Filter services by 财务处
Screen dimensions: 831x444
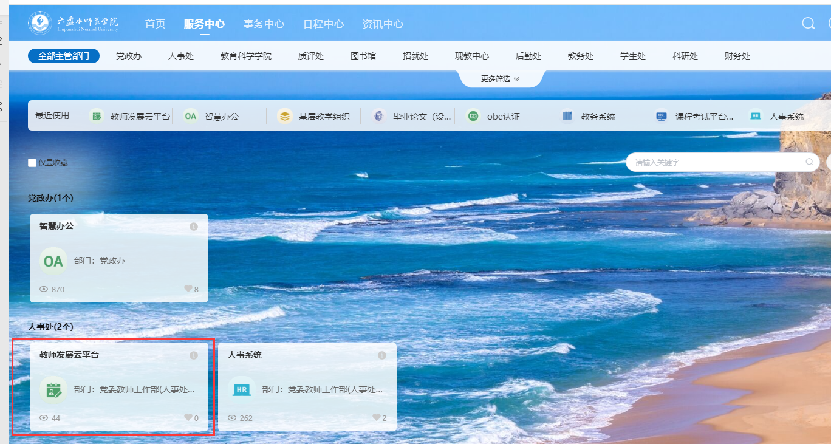737,56
